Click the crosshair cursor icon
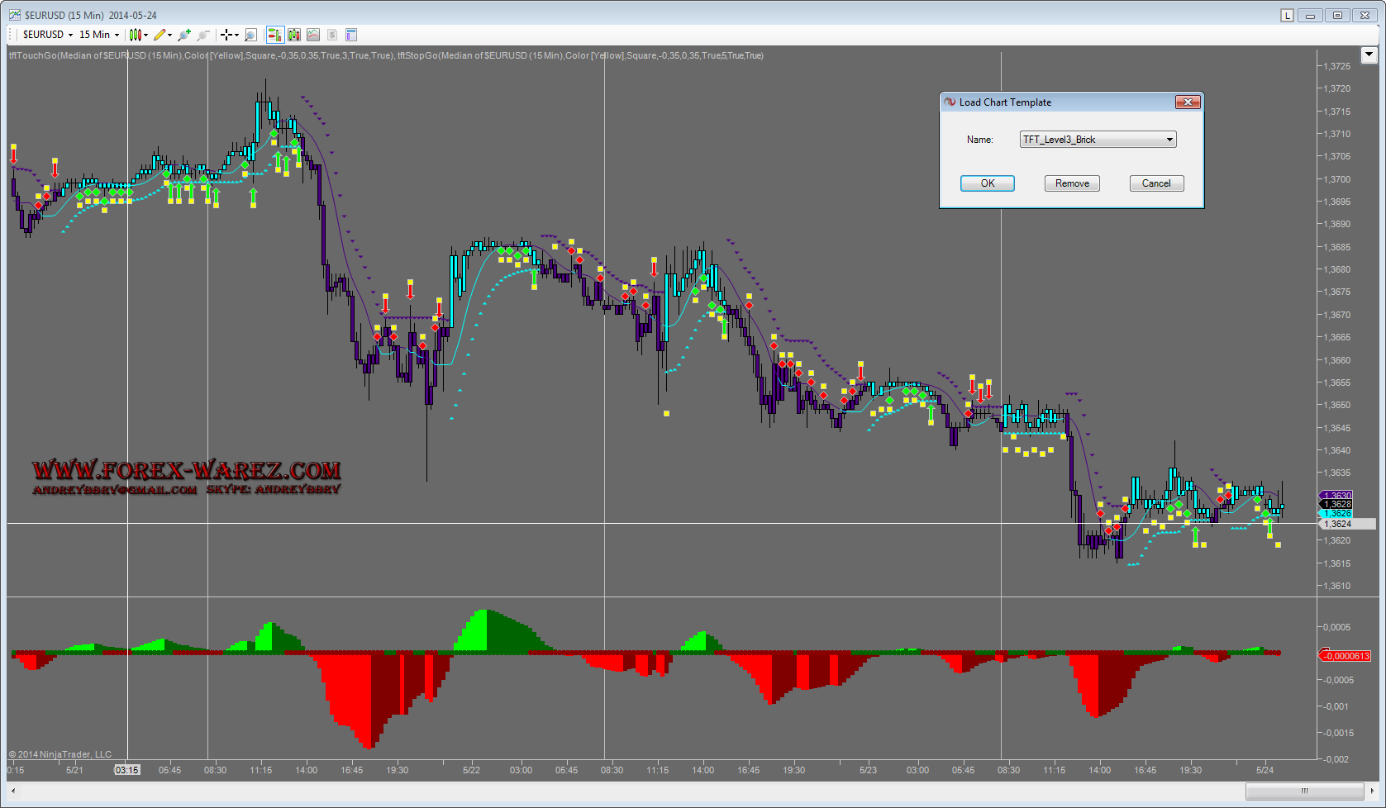The height and width of the screenshot is (808, 1386). tap(226, 35)
